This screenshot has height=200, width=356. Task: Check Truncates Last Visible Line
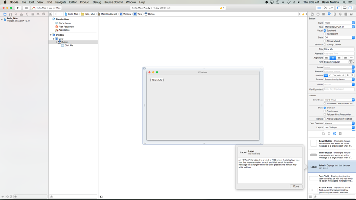[325, 104]
